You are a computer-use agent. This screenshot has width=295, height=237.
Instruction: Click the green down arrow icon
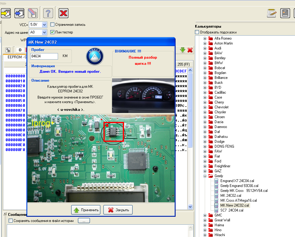pos(182,50)
